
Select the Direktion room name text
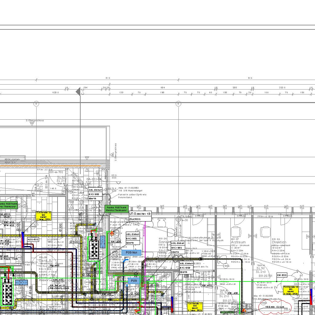pyautogui.click(x=279, y=242)
